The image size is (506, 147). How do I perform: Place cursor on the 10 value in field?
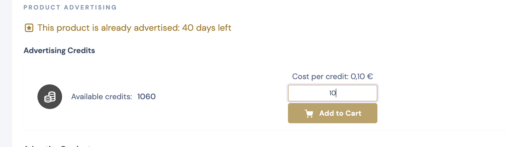point(332,93)
